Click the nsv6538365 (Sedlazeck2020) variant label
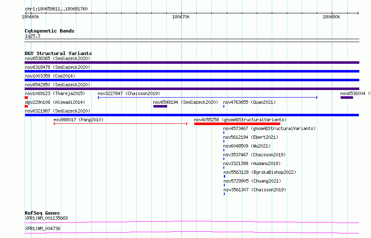The width and height of the screenshot is (371, 238). tap(58, 58)
